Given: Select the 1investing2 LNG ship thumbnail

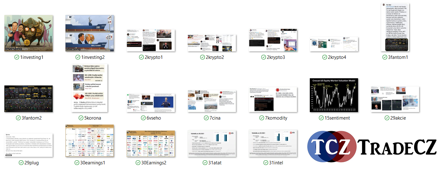Looking at the screenshot, I should pos(90,33).
